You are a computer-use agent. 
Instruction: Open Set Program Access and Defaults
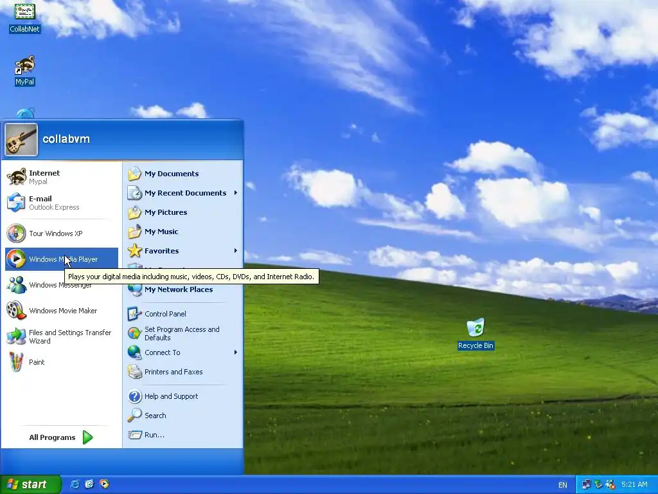pyautogui.click(x=183, y=333)
